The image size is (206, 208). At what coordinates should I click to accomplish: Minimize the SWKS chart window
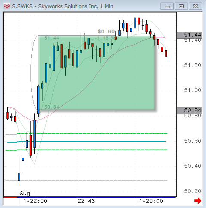167,6
